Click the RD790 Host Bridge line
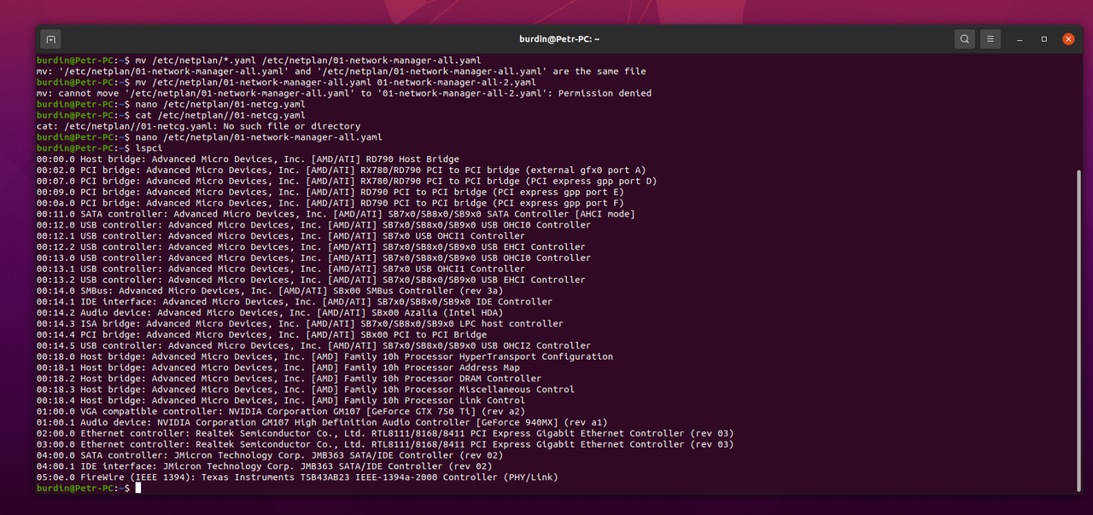The image size is (1093, 515). pyautogui.click(x=248, y=159)
